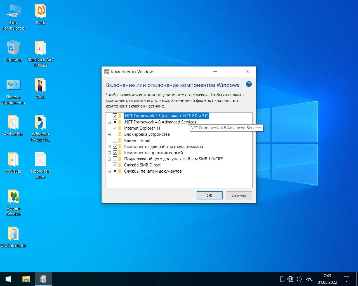This screenshot has height=286, width=358.
Task: Open the volume speaker tray icon
Action: [x=299, y=279]
